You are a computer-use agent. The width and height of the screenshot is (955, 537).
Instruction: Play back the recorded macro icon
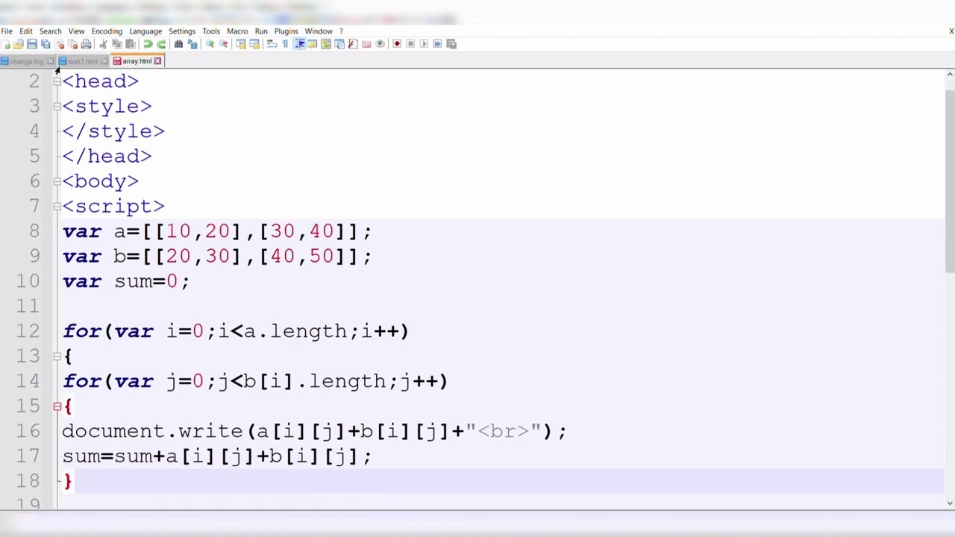424,44
